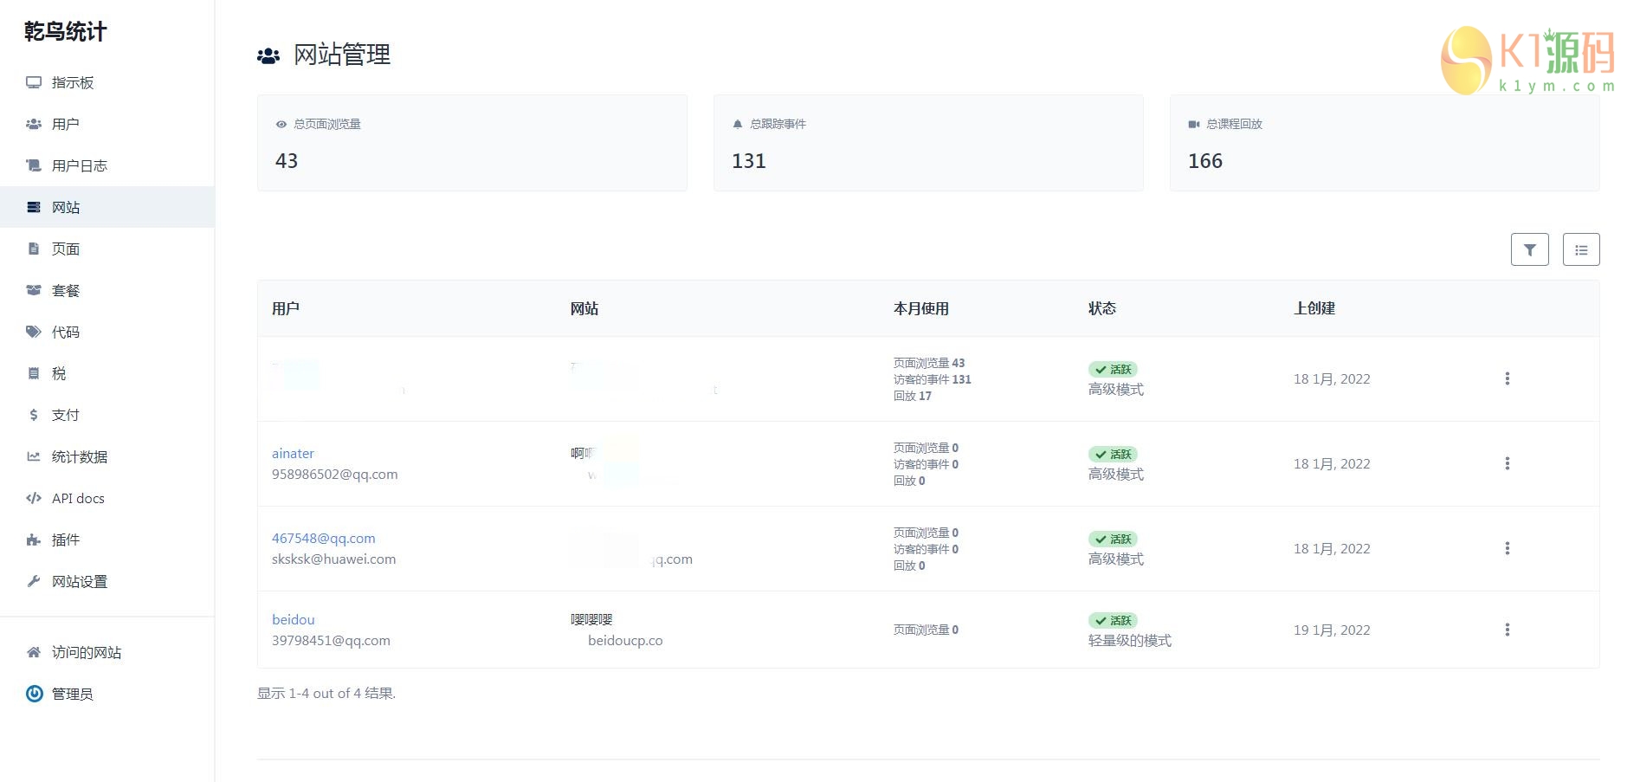Click the 用户 users icon in sidebar

tap(34, 124)
